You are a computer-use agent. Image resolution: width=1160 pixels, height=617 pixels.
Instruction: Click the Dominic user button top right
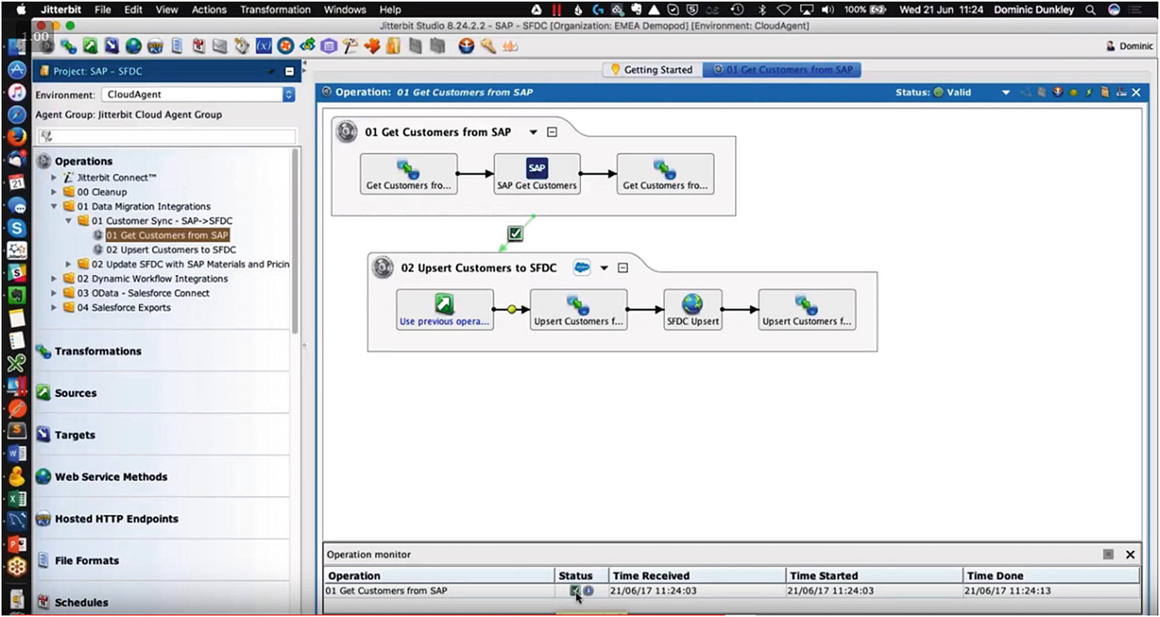[1129, 46]
